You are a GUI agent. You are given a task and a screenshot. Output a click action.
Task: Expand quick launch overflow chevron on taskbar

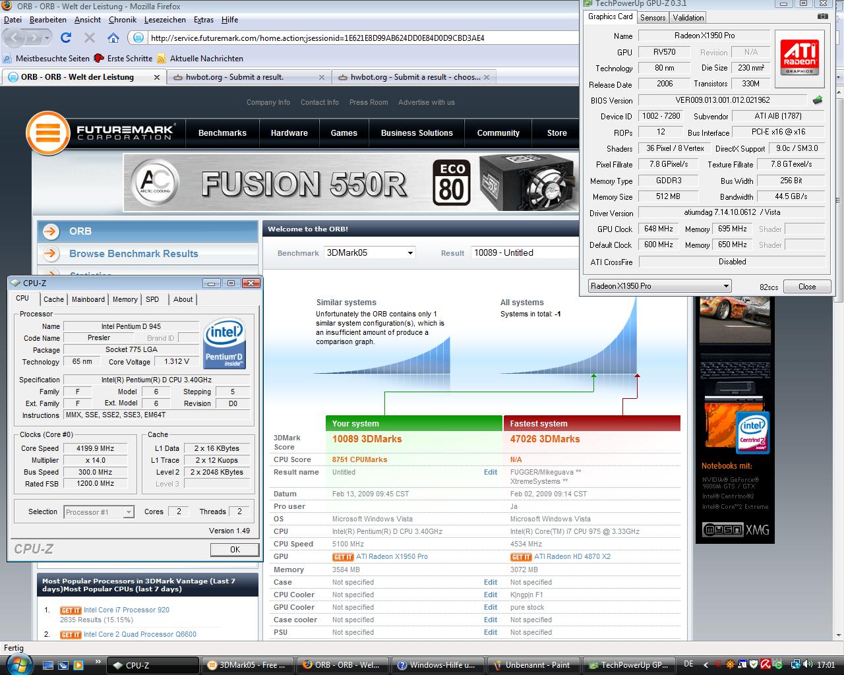click(x=98, y=661)
